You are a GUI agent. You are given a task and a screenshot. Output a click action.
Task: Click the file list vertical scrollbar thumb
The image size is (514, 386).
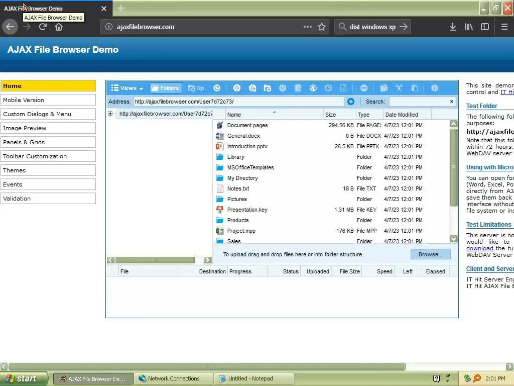click(453, 167)
